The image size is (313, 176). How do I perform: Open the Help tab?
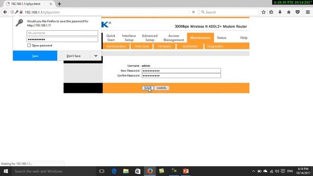[x=244, y=38]
